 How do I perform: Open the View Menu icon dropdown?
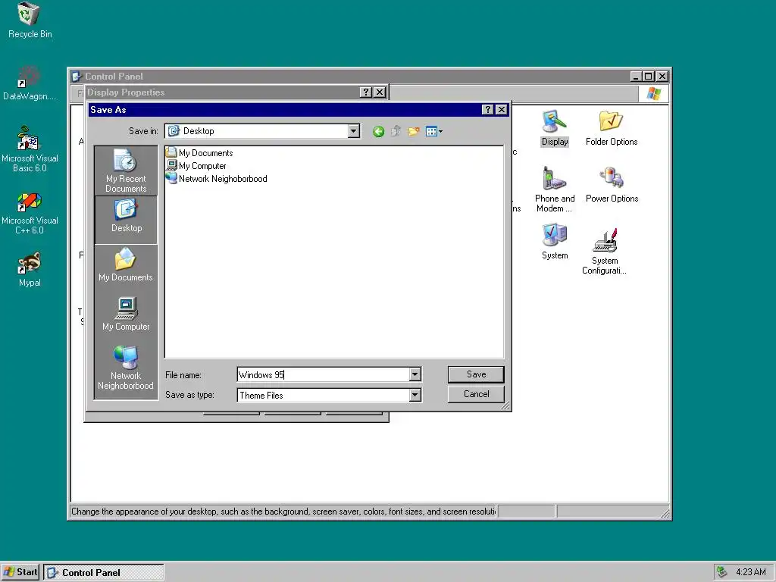point(434,131)
